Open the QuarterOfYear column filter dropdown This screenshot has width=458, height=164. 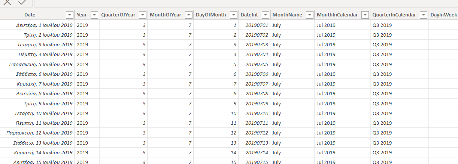tap(142, 15)
